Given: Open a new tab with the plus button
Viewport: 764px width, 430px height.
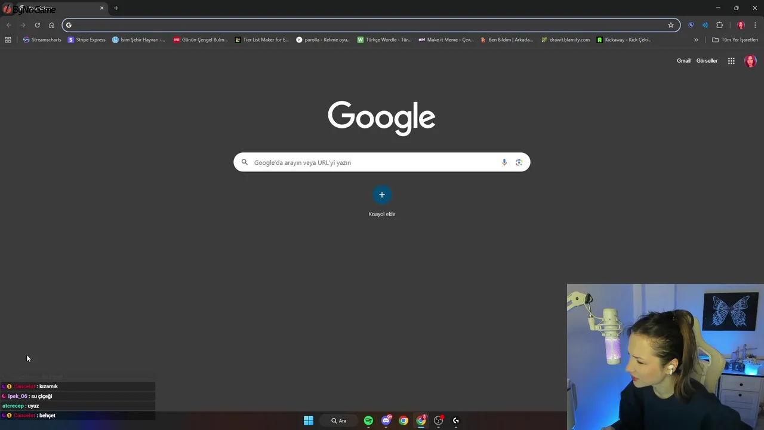Looking at the screenshot, I should (x=116, y=8).
